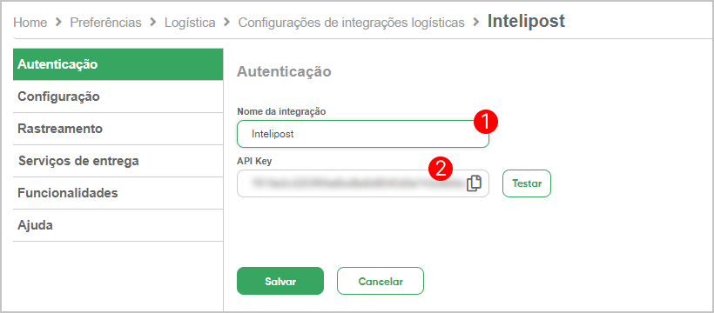Open Configurações de integrações logísticas breadcrumb
This screenshot has height=313, width=714.
(x=352, y=23)
